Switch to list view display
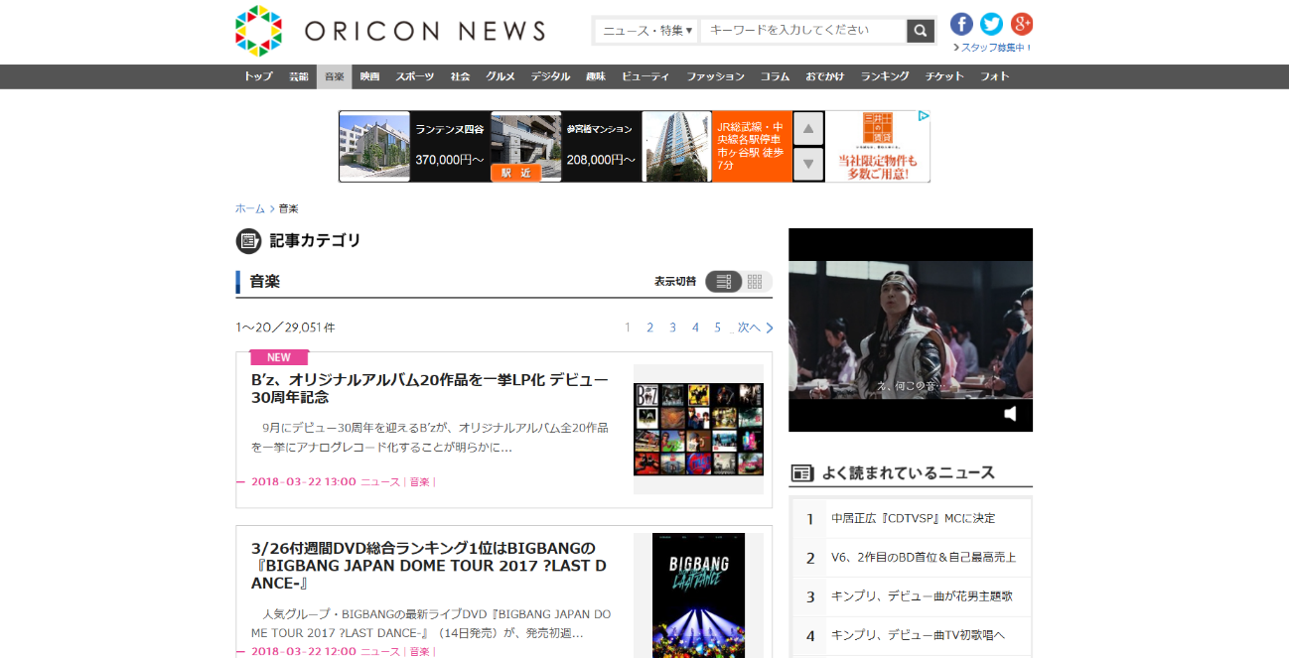The width and height of the screenshot is (1289, 658). click(723, 282)
